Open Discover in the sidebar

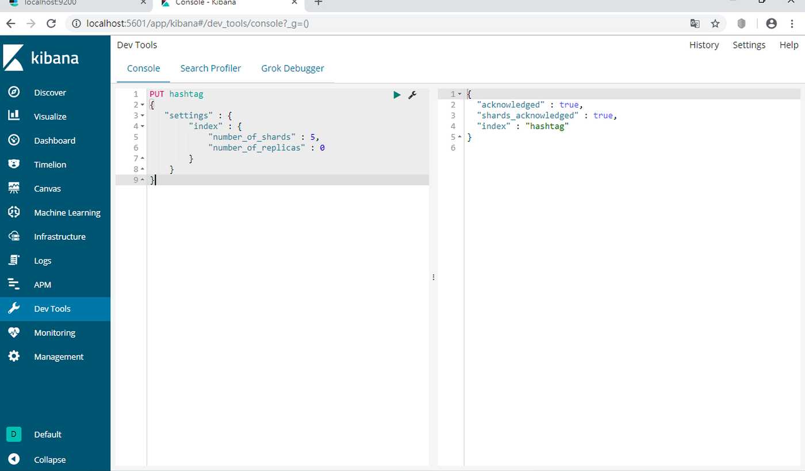coord(50,92)
